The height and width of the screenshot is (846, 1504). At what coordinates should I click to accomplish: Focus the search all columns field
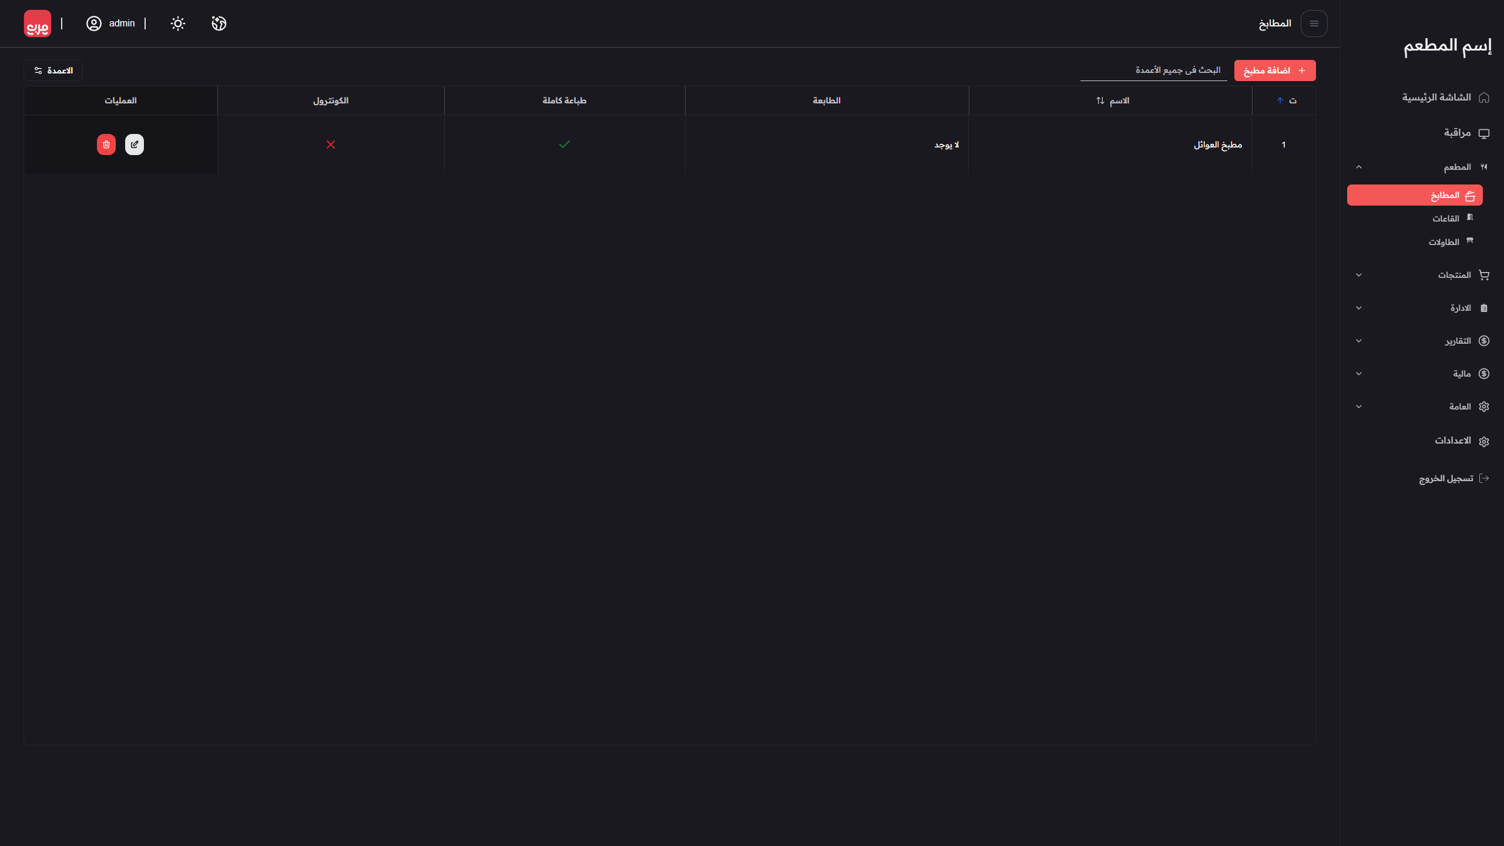pyautogui.click(x=1153, y=70)
